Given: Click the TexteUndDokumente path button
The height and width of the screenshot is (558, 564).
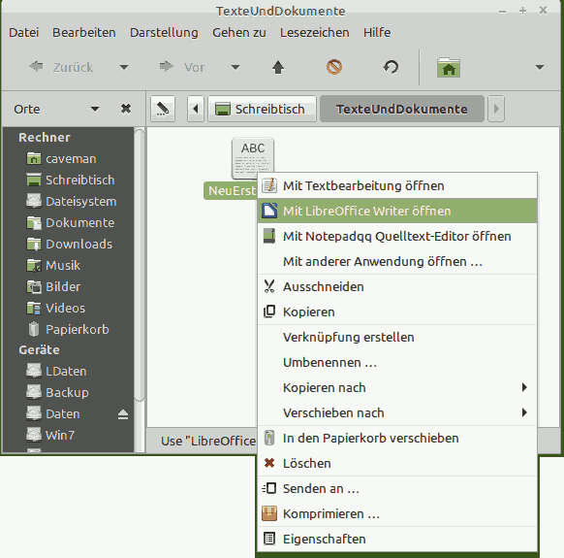Looking at the screenshot, I should click(x=402, y=109).
